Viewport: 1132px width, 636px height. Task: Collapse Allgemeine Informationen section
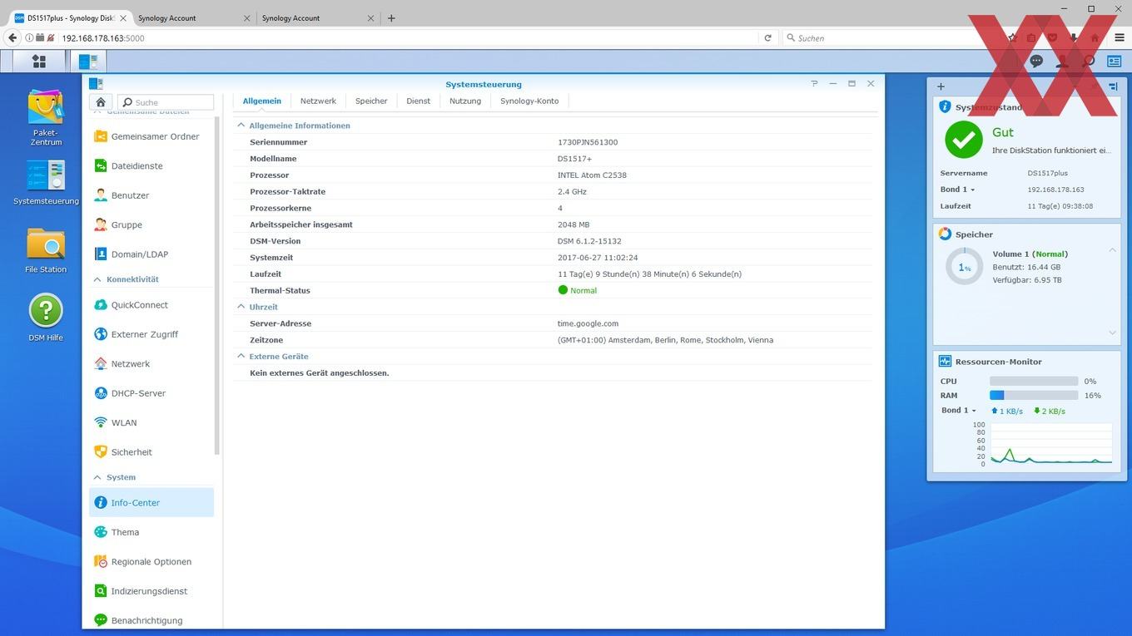point(241,126)
